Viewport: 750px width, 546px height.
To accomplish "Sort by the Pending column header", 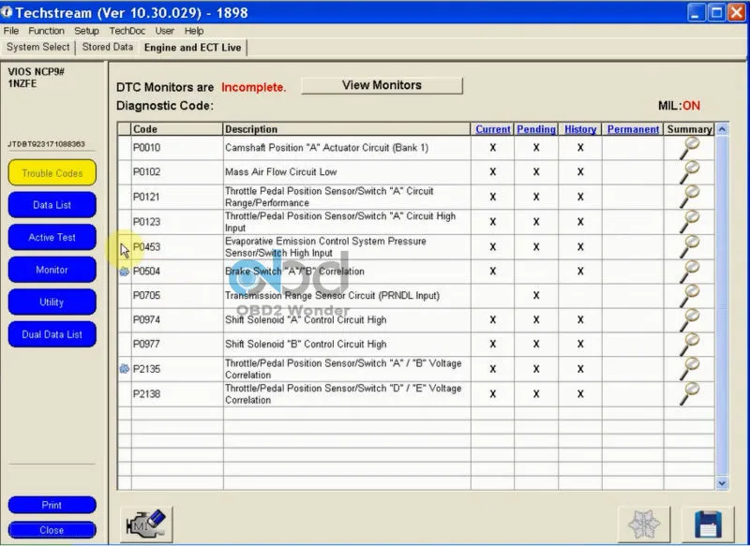I will click(x=535, y=129).
